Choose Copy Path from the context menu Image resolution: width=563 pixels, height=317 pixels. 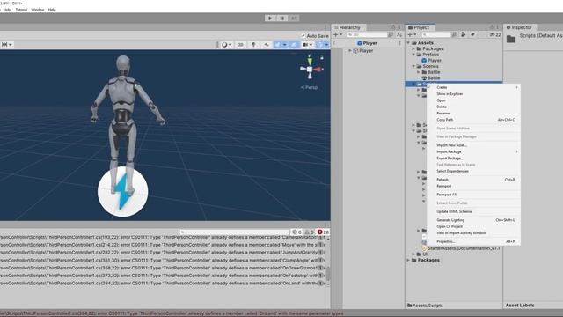click(x=473, y=120)
